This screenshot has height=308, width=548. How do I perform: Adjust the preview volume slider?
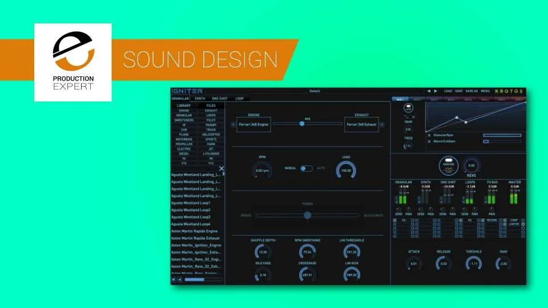(x=203, y=279)
